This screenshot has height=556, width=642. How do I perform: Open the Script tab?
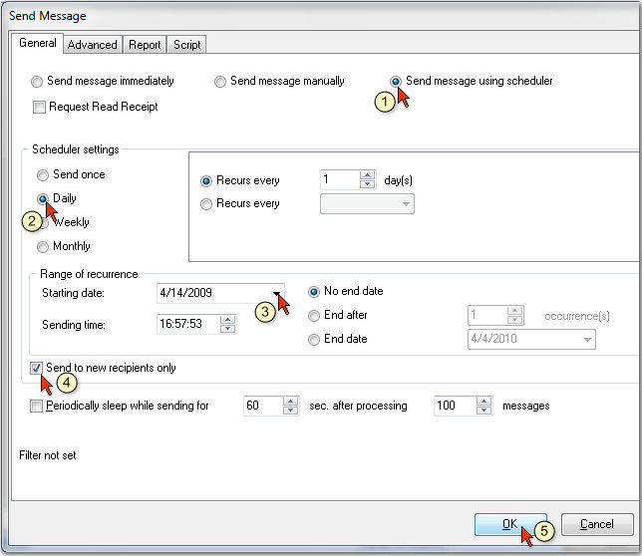click(x=186, y=45)
